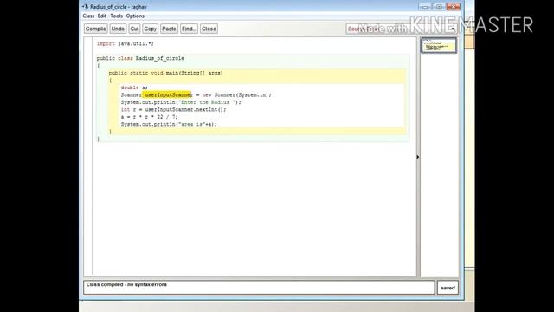Click the BlueJ icon in title bar
Viewport: 554px width, 312px height.
86,6
